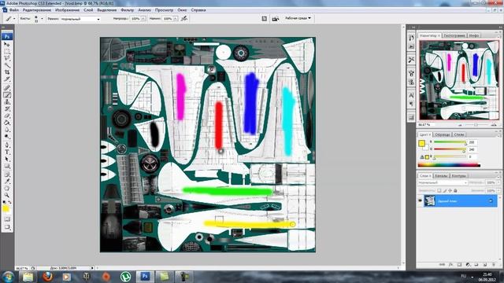Click the toolbox foreground color swatch
The image size is (504, 283).
[x=6, y=209]
